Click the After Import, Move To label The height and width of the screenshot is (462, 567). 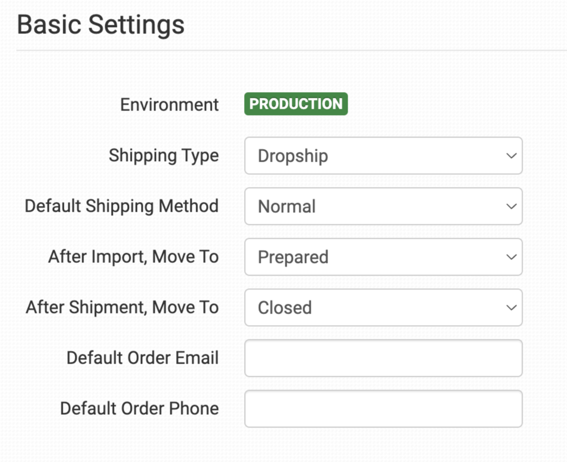tap(133, 257)
